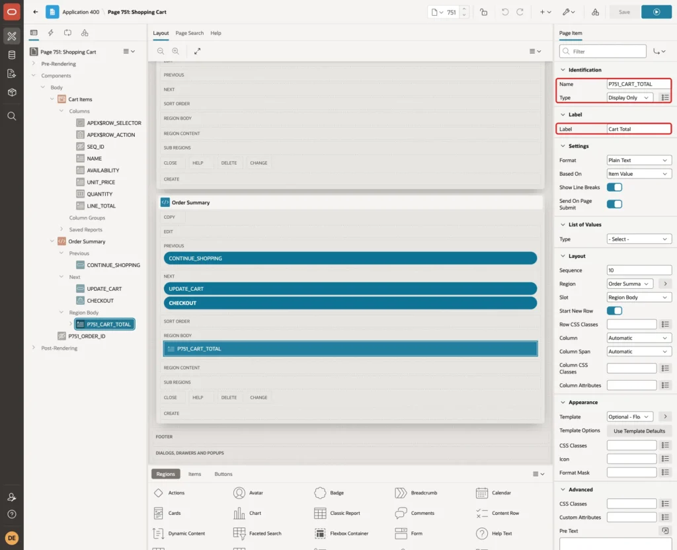
Task: Select the Cart Items region in tree
Action: 80,99
